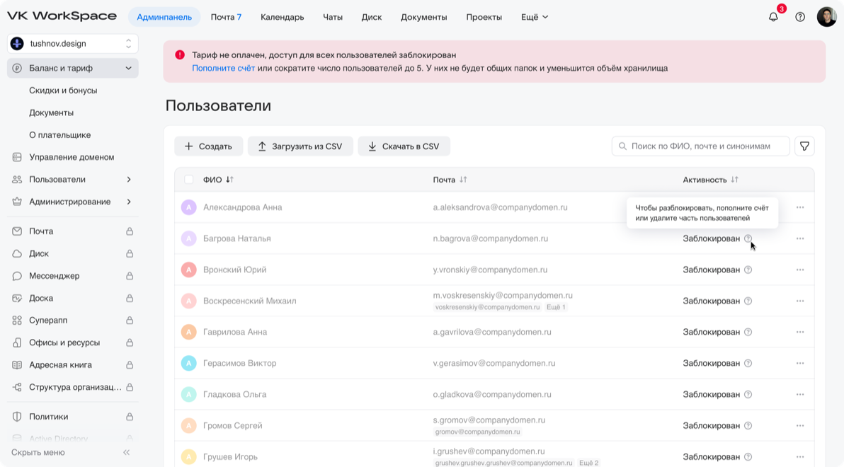Open three-dot menu for Герасимов Виктор
Viewport: 844px width, 467px height.
coord(800,363)
